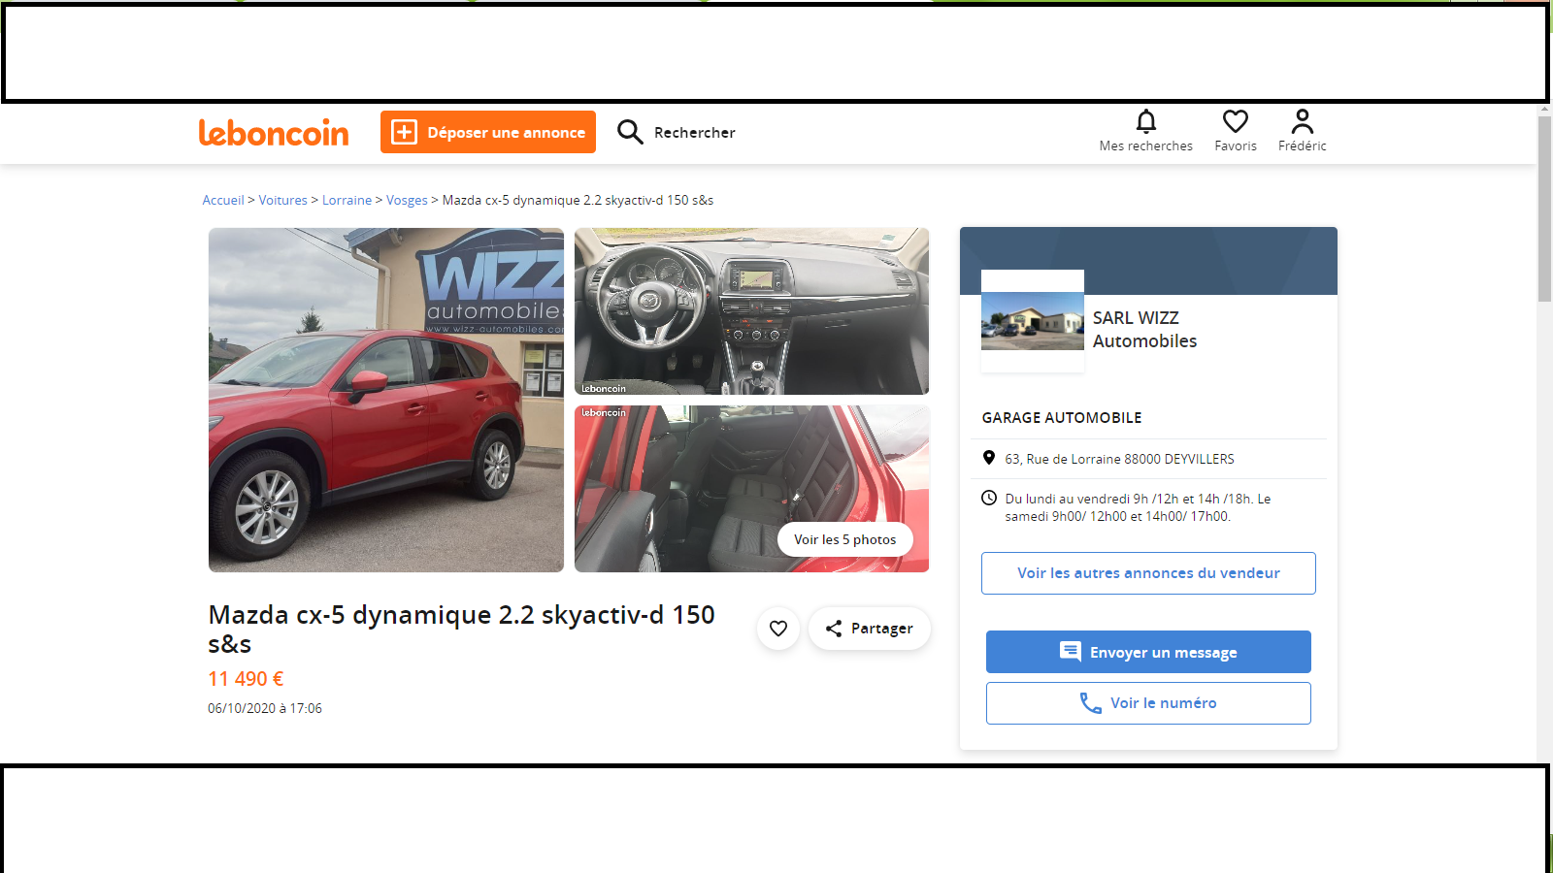Share the listing with Partager button
This screenshot has width=1553, height=873.
(x=869, y=629)
